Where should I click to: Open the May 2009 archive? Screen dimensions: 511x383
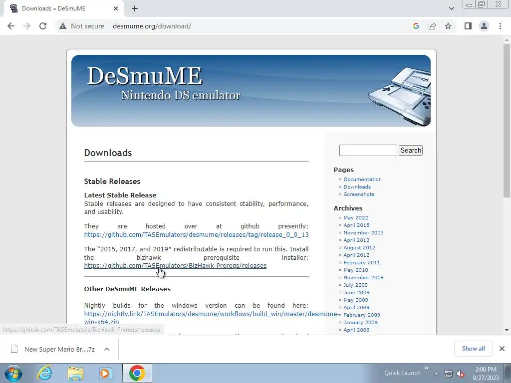(355, 300)
